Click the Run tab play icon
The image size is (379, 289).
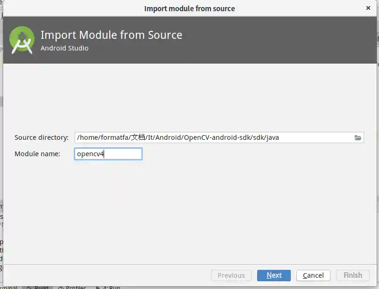click(98, 288)
